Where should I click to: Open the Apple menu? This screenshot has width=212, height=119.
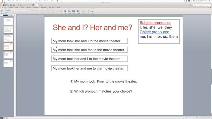pyautogui.click(x=2, y=1)
